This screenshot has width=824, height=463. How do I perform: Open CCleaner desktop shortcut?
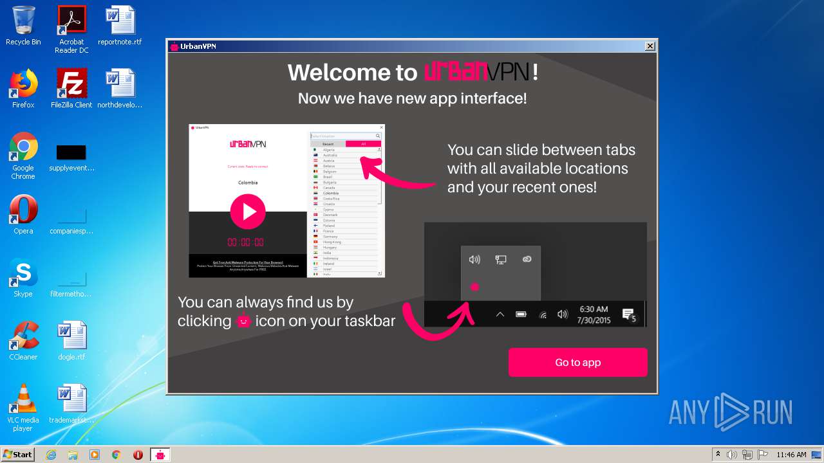[23, 341]
